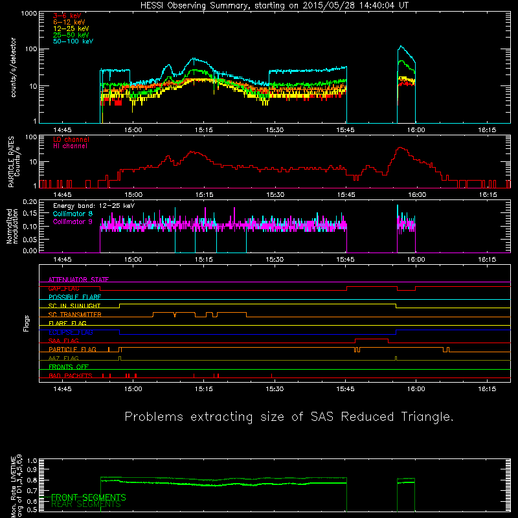Image resolution: width=518 pixels, height=518 pixels.
Task: Click 16:00 time label under counts panel
Action: click(x=416, y=130)
